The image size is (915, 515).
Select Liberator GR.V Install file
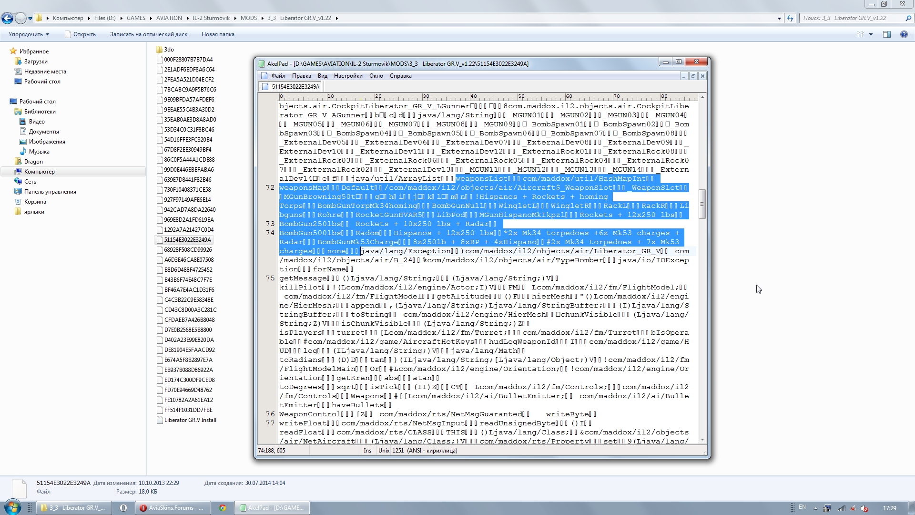click(x=190, y=420)
